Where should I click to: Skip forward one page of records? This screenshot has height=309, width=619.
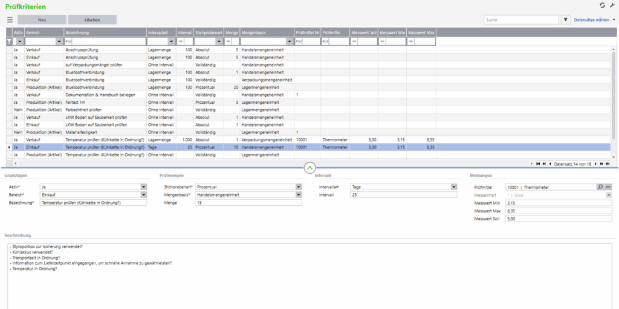(601, 164)
